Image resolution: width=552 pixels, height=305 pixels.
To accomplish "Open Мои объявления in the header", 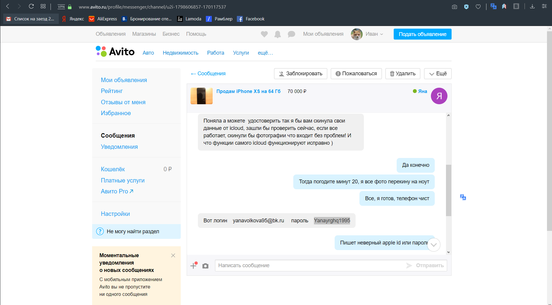I will coord(323,34).
